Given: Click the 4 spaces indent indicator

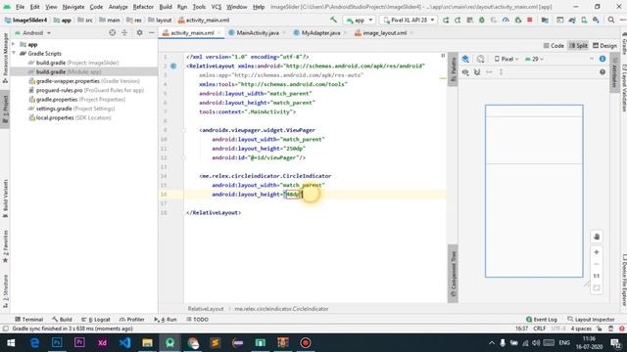Looking at the screenshot, I should point(581,329).
